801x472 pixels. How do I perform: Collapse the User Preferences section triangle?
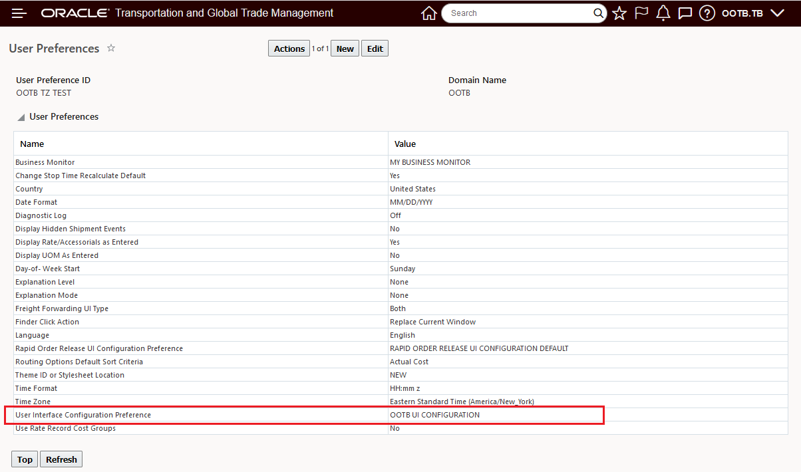21,118
